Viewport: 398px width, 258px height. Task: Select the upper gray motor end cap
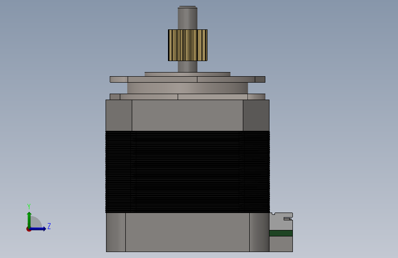click(188, 115)
